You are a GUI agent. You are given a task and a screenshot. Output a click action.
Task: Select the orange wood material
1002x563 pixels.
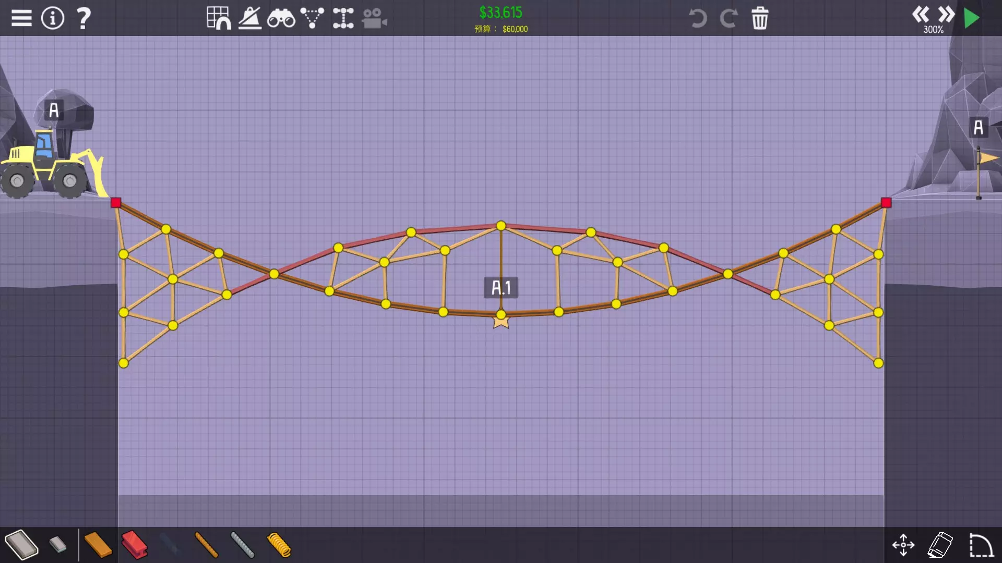pos(98,545)
